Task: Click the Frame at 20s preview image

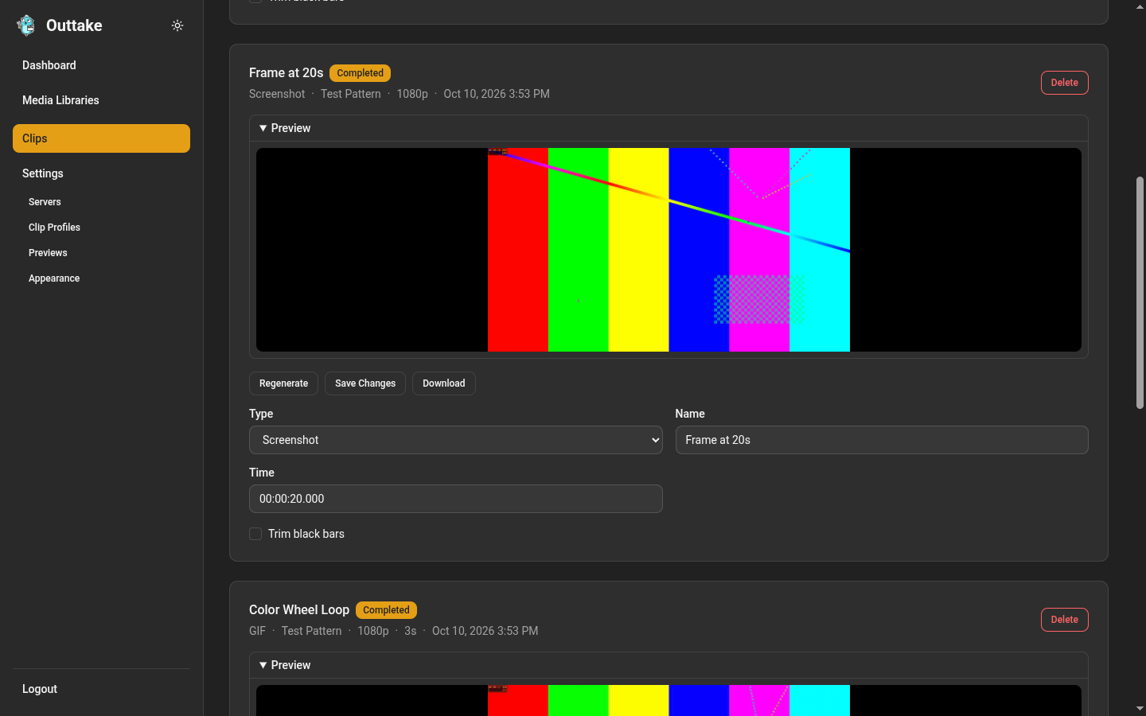Action: 668,250
